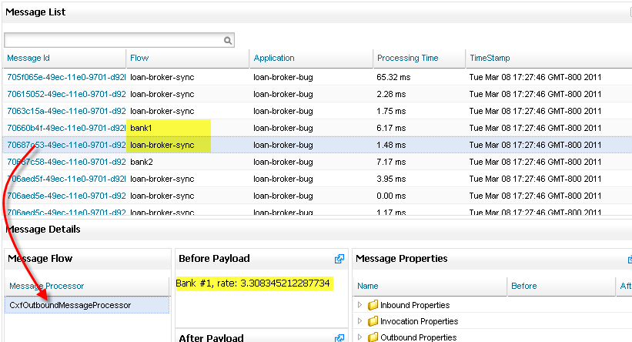Click the Inbound Properties folder icon
Image resolution: width=632 pixels, height=342 pixels.
(x=373, y=305)
